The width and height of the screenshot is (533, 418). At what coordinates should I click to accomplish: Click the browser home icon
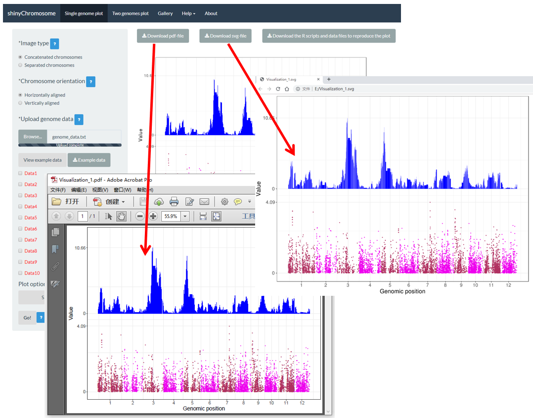[287, 89]
